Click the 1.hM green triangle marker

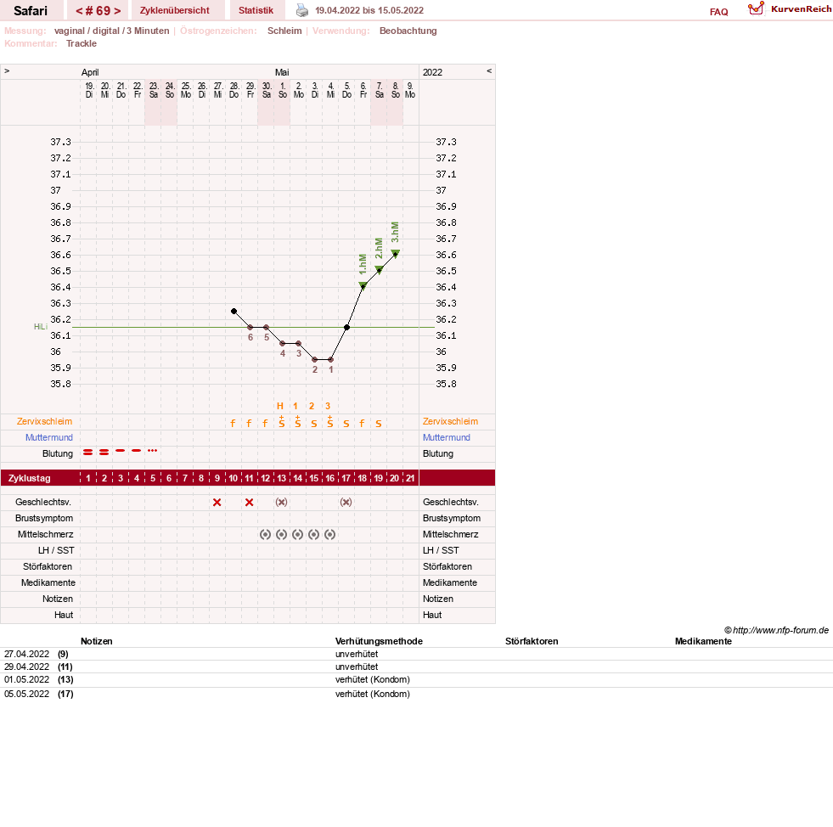tap(363, 286)
